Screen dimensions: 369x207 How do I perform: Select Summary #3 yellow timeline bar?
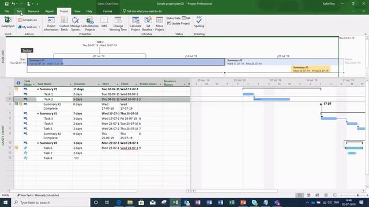[311, 69]
